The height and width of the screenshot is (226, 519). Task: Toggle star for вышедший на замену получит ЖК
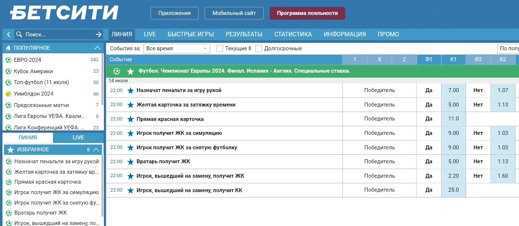pyautogui.click(x=130, y=176)
